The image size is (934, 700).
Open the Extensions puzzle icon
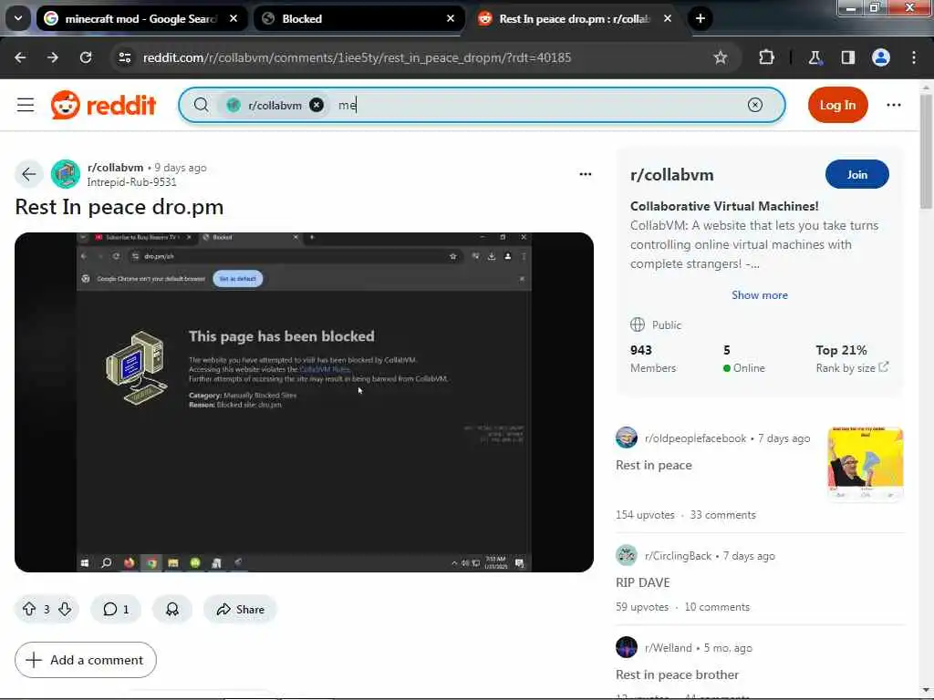point(766,57)
